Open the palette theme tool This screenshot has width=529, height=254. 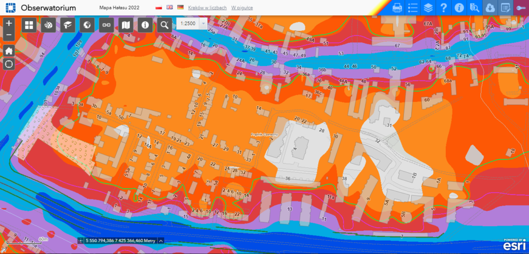[48, 24]
